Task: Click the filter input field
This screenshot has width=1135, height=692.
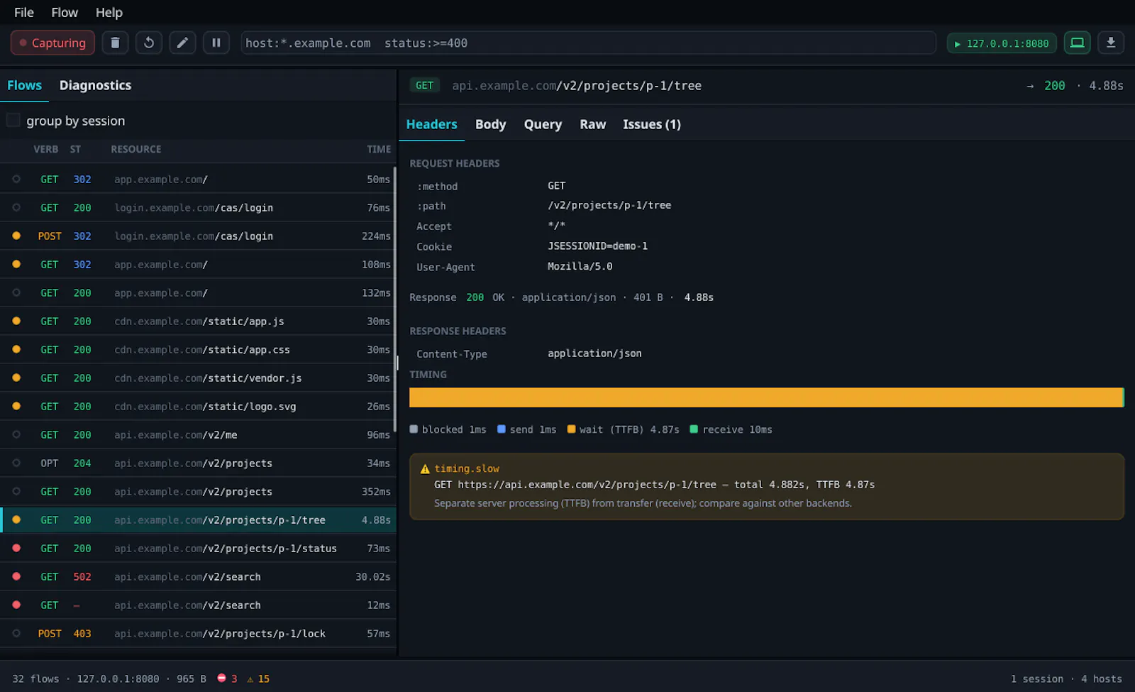Action: pos(588,43)
